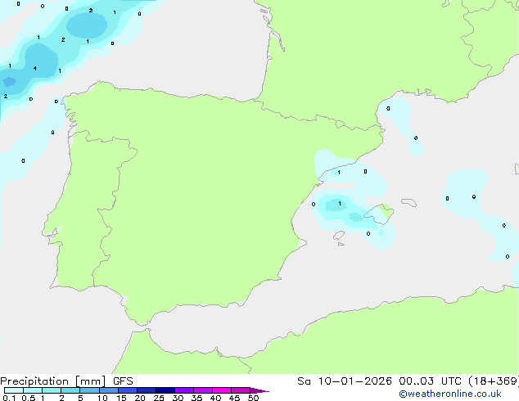Click the 0.5–1 mm legend color swatch
The height and width of the screenshot is (401, 519).
click(33, 390)
